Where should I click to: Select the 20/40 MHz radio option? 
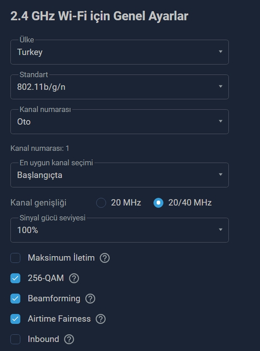pos(158,203)
